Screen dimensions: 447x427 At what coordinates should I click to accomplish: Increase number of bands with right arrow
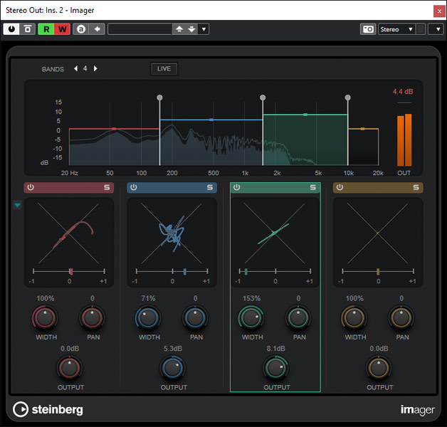click(x=95, y=69)
